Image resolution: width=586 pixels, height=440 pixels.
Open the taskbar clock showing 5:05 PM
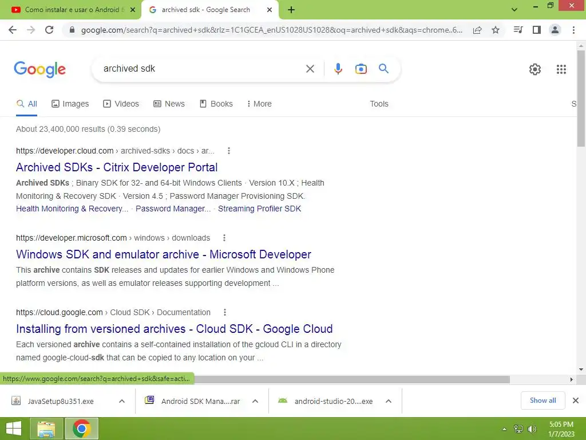click(561, 429)
